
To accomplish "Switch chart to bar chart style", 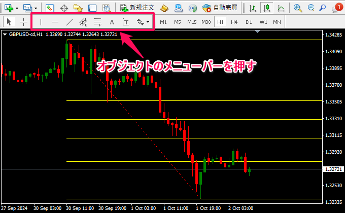I will tap(253, 8).
